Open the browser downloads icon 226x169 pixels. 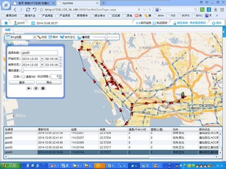pos(215,9)
